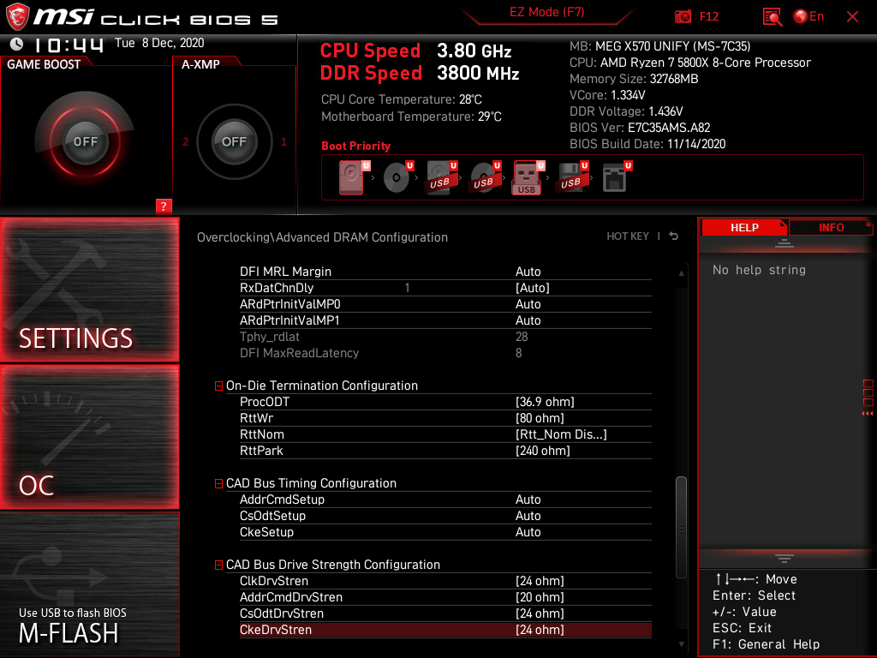Screen dimensions: 877x658
Task: Open the RttWr 80 ohm dropdown
Action: (x=540, y=418)
